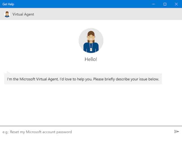Click the Virtual Agent header label

pyautogui.click(x=23, y=14)
